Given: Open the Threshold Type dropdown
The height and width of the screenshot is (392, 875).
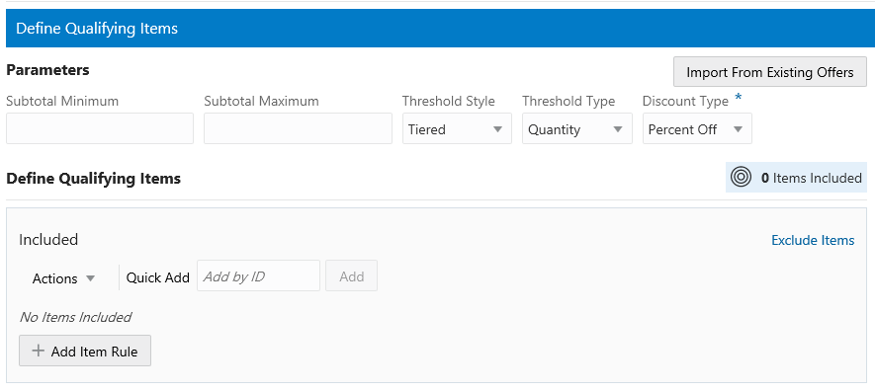Looking at the screenshot, I should (x=577, y=128).
